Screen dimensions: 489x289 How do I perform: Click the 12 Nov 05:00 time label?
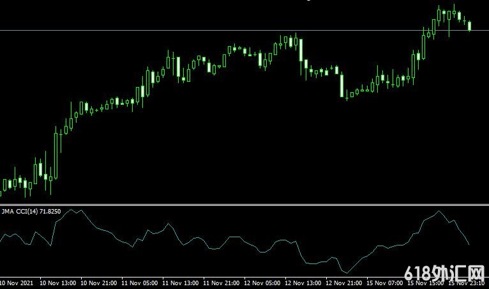[262, 283]
